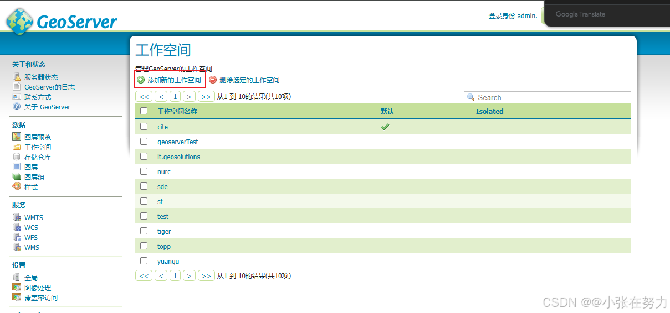Select page 1 in top pager

tap(175, 96)
